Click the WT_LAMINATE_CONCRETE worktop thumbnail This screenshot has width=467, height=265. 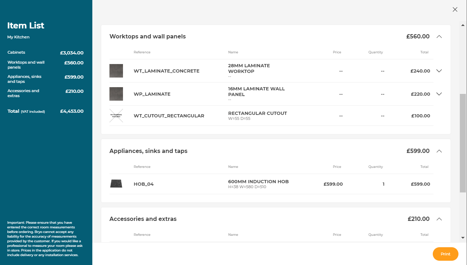[x=116, y=70]
